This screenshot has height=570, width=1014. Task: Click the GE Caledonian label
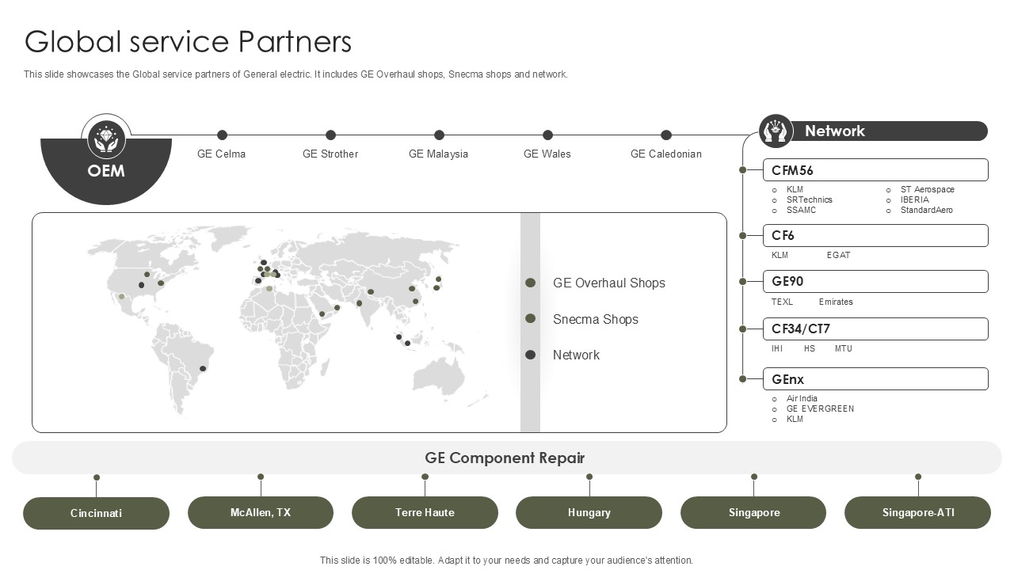tap(665, 154)
